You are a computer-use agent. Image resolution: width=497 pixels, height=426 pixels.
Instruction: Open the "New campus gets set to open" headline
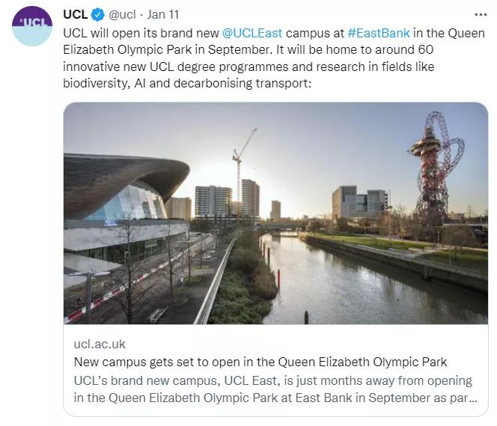[260, 362]
